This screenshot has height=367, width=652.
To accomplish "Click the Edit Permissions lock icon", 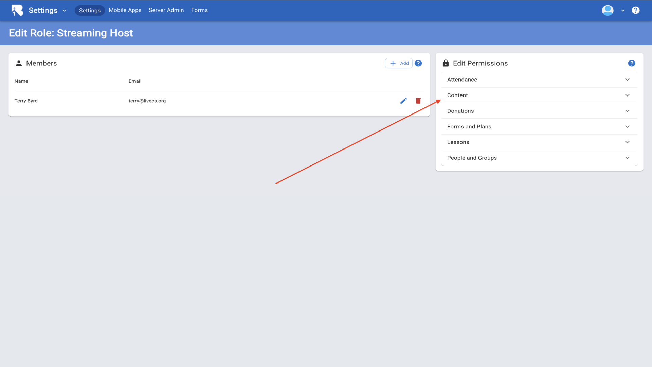I will click(446, 63).
